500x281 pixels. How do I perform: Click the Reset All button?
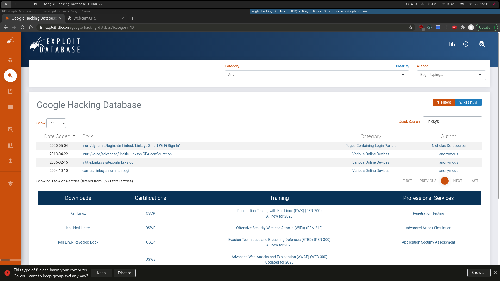[468, 102]
